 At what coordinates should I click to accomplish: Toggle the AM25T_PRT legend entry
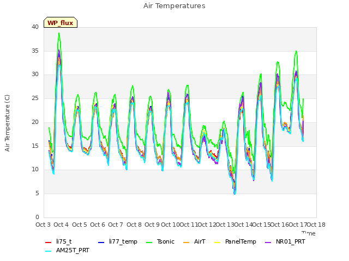[67, 251]
